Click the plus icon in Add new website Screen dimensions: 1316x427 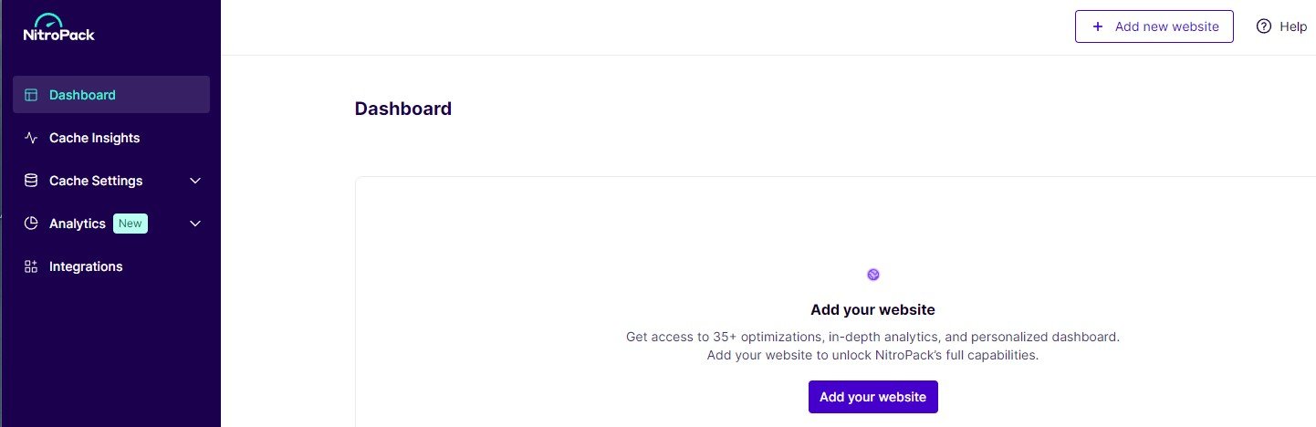coord(1098,26)
